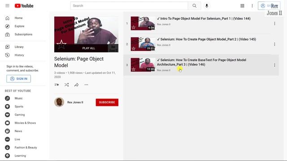Open How To Create Page Object Model Part 2 title

point(206,39)
